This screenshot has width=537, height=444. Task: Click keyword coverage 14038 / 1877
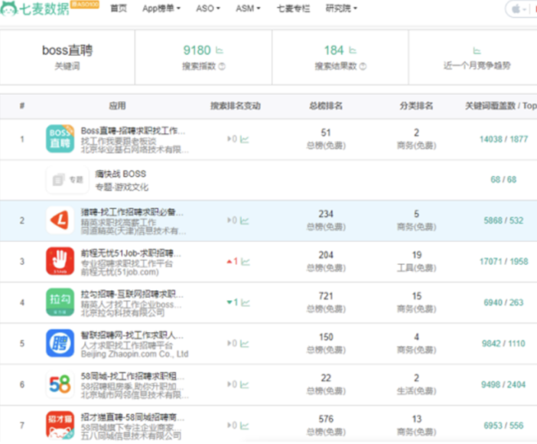[503, 139]
